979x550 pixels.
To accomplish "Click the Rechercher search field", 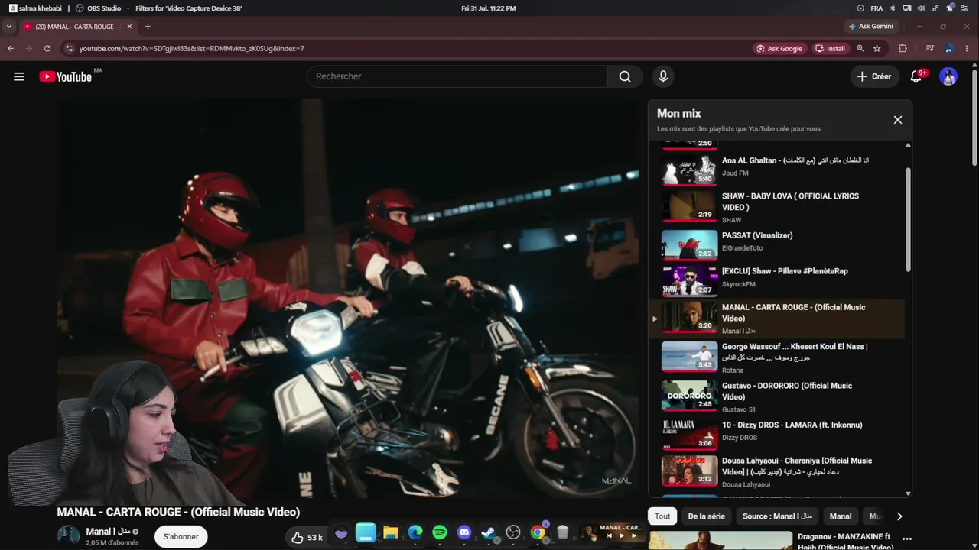I will click(x=457, y=76).
